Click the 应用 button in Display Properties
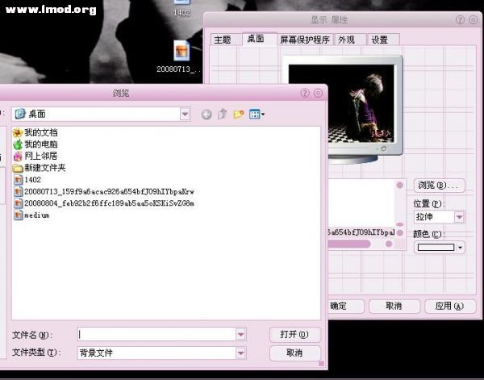Screen dimensions: 484x380 coord(449,307)
